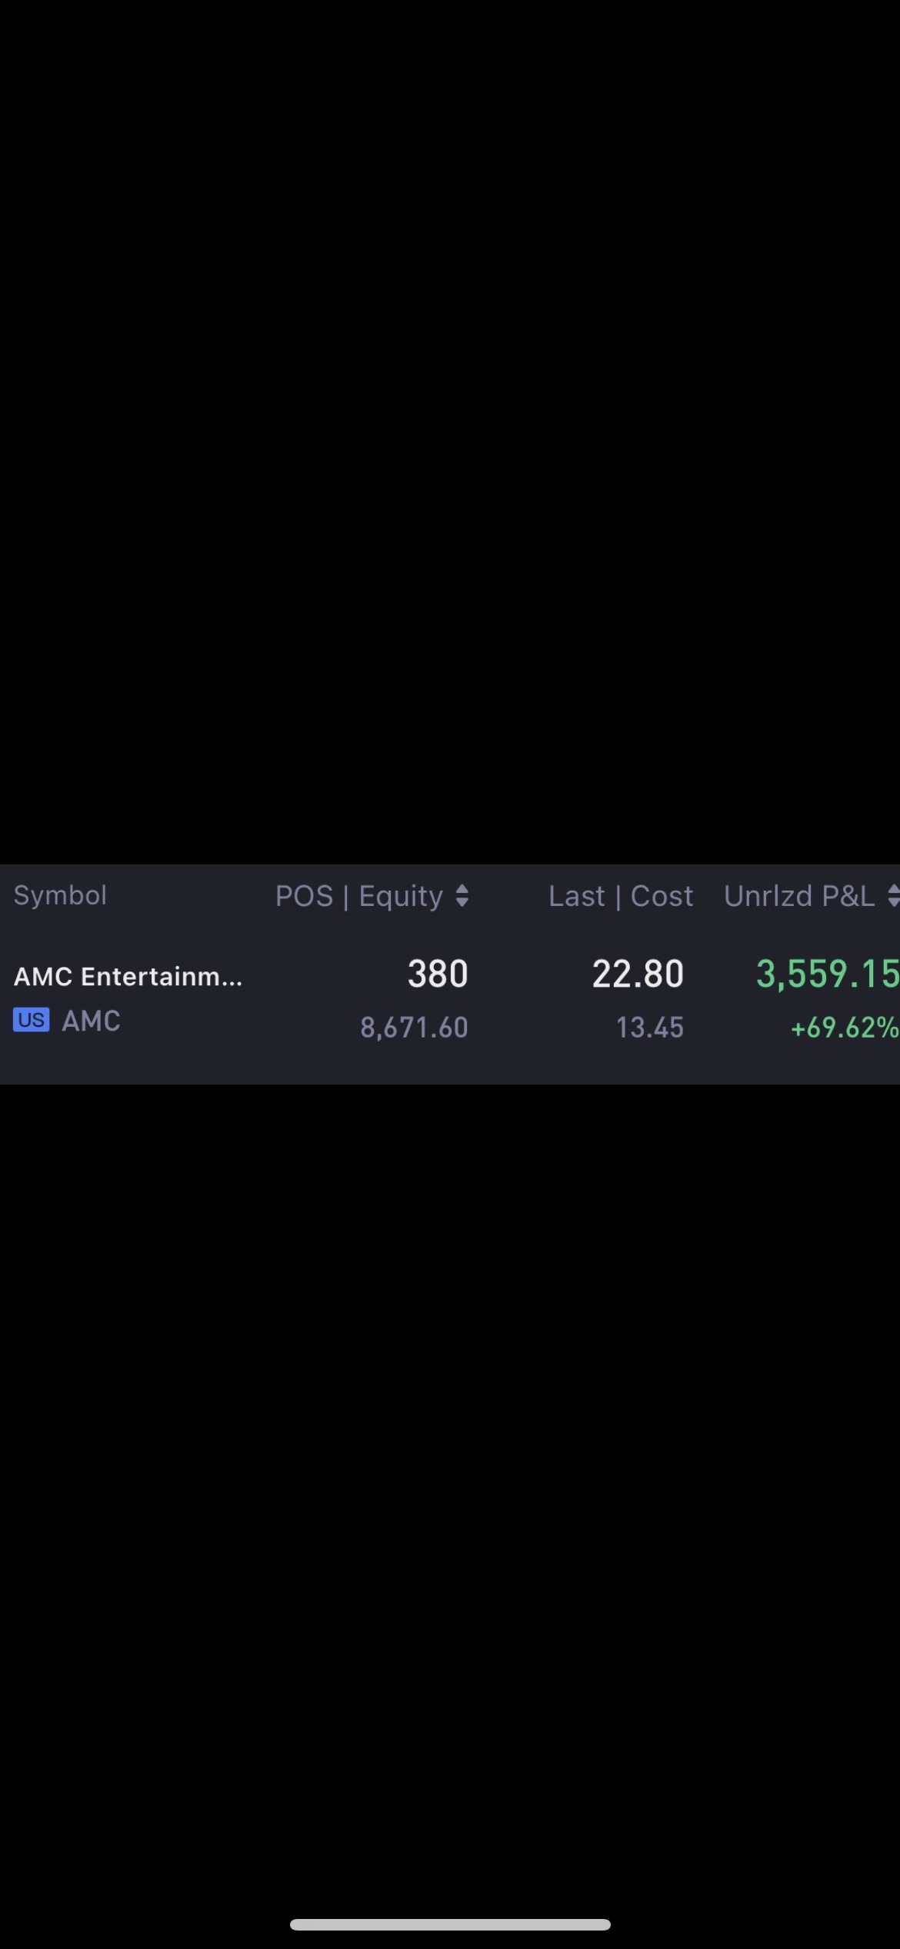Click the Symbol column header
The height and width of the screenshot is (1949, 900).
tap(60, 895)
